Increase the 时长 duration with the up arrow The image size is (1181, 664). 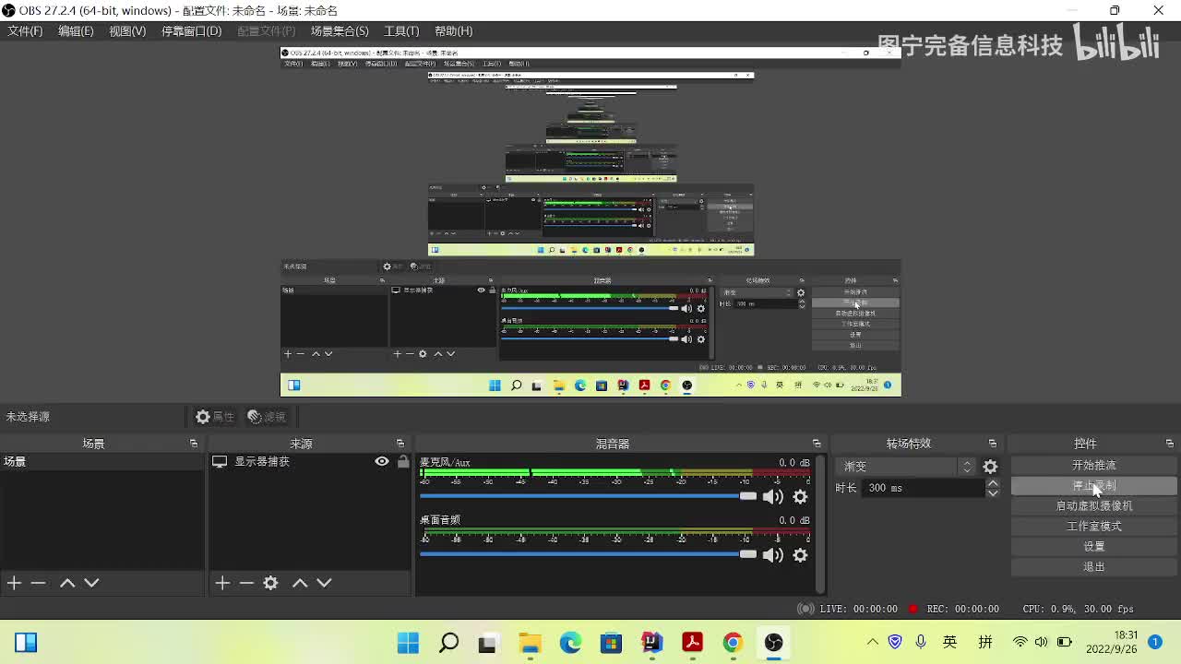(993, 483)
